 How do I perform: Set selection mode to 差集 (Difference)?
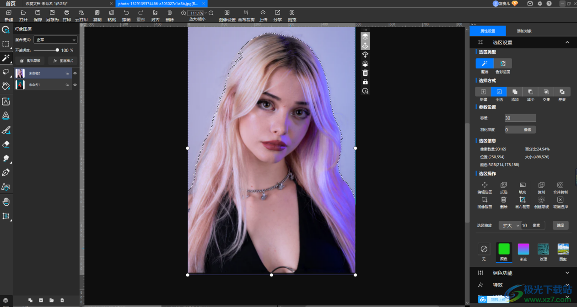pos(562,92)
